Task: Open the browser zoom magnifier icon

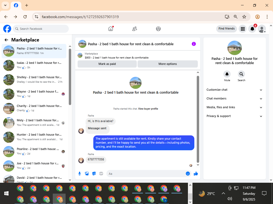Action: point(236,17)
